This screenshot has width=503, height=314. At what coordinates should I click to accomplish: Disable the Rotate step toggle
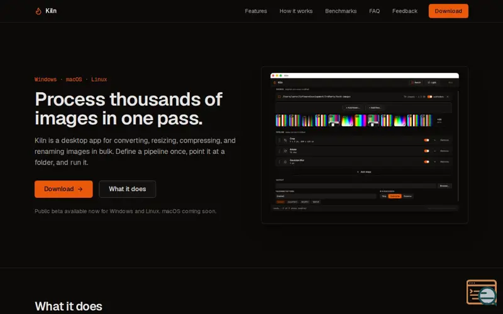click(426, 151)
